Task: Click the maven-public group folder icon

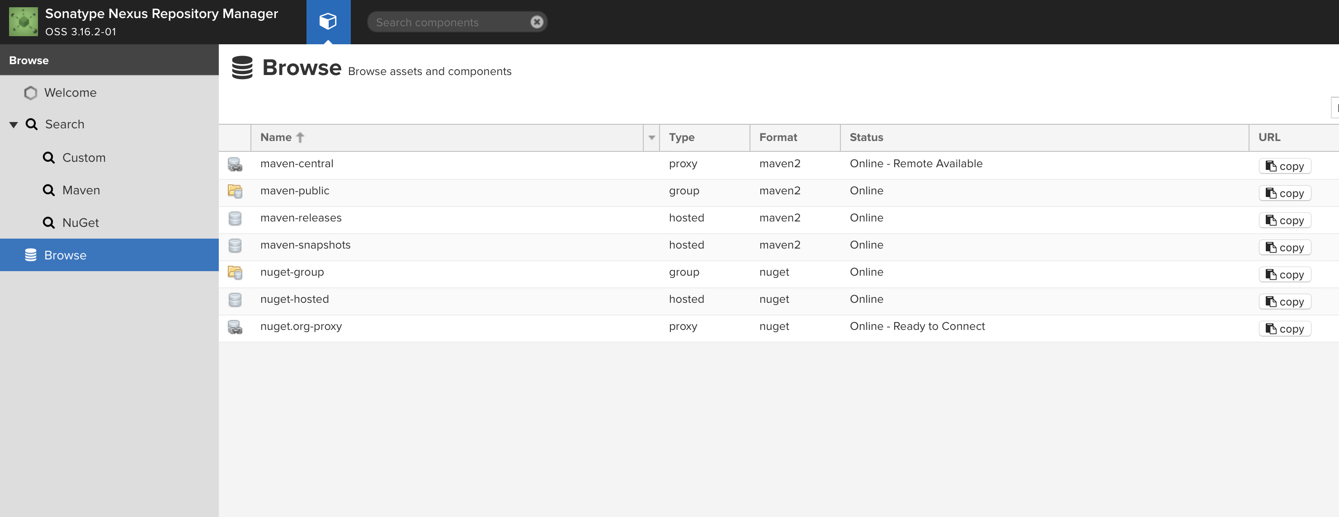Action: pyautogui.click(x=235, y=191)
